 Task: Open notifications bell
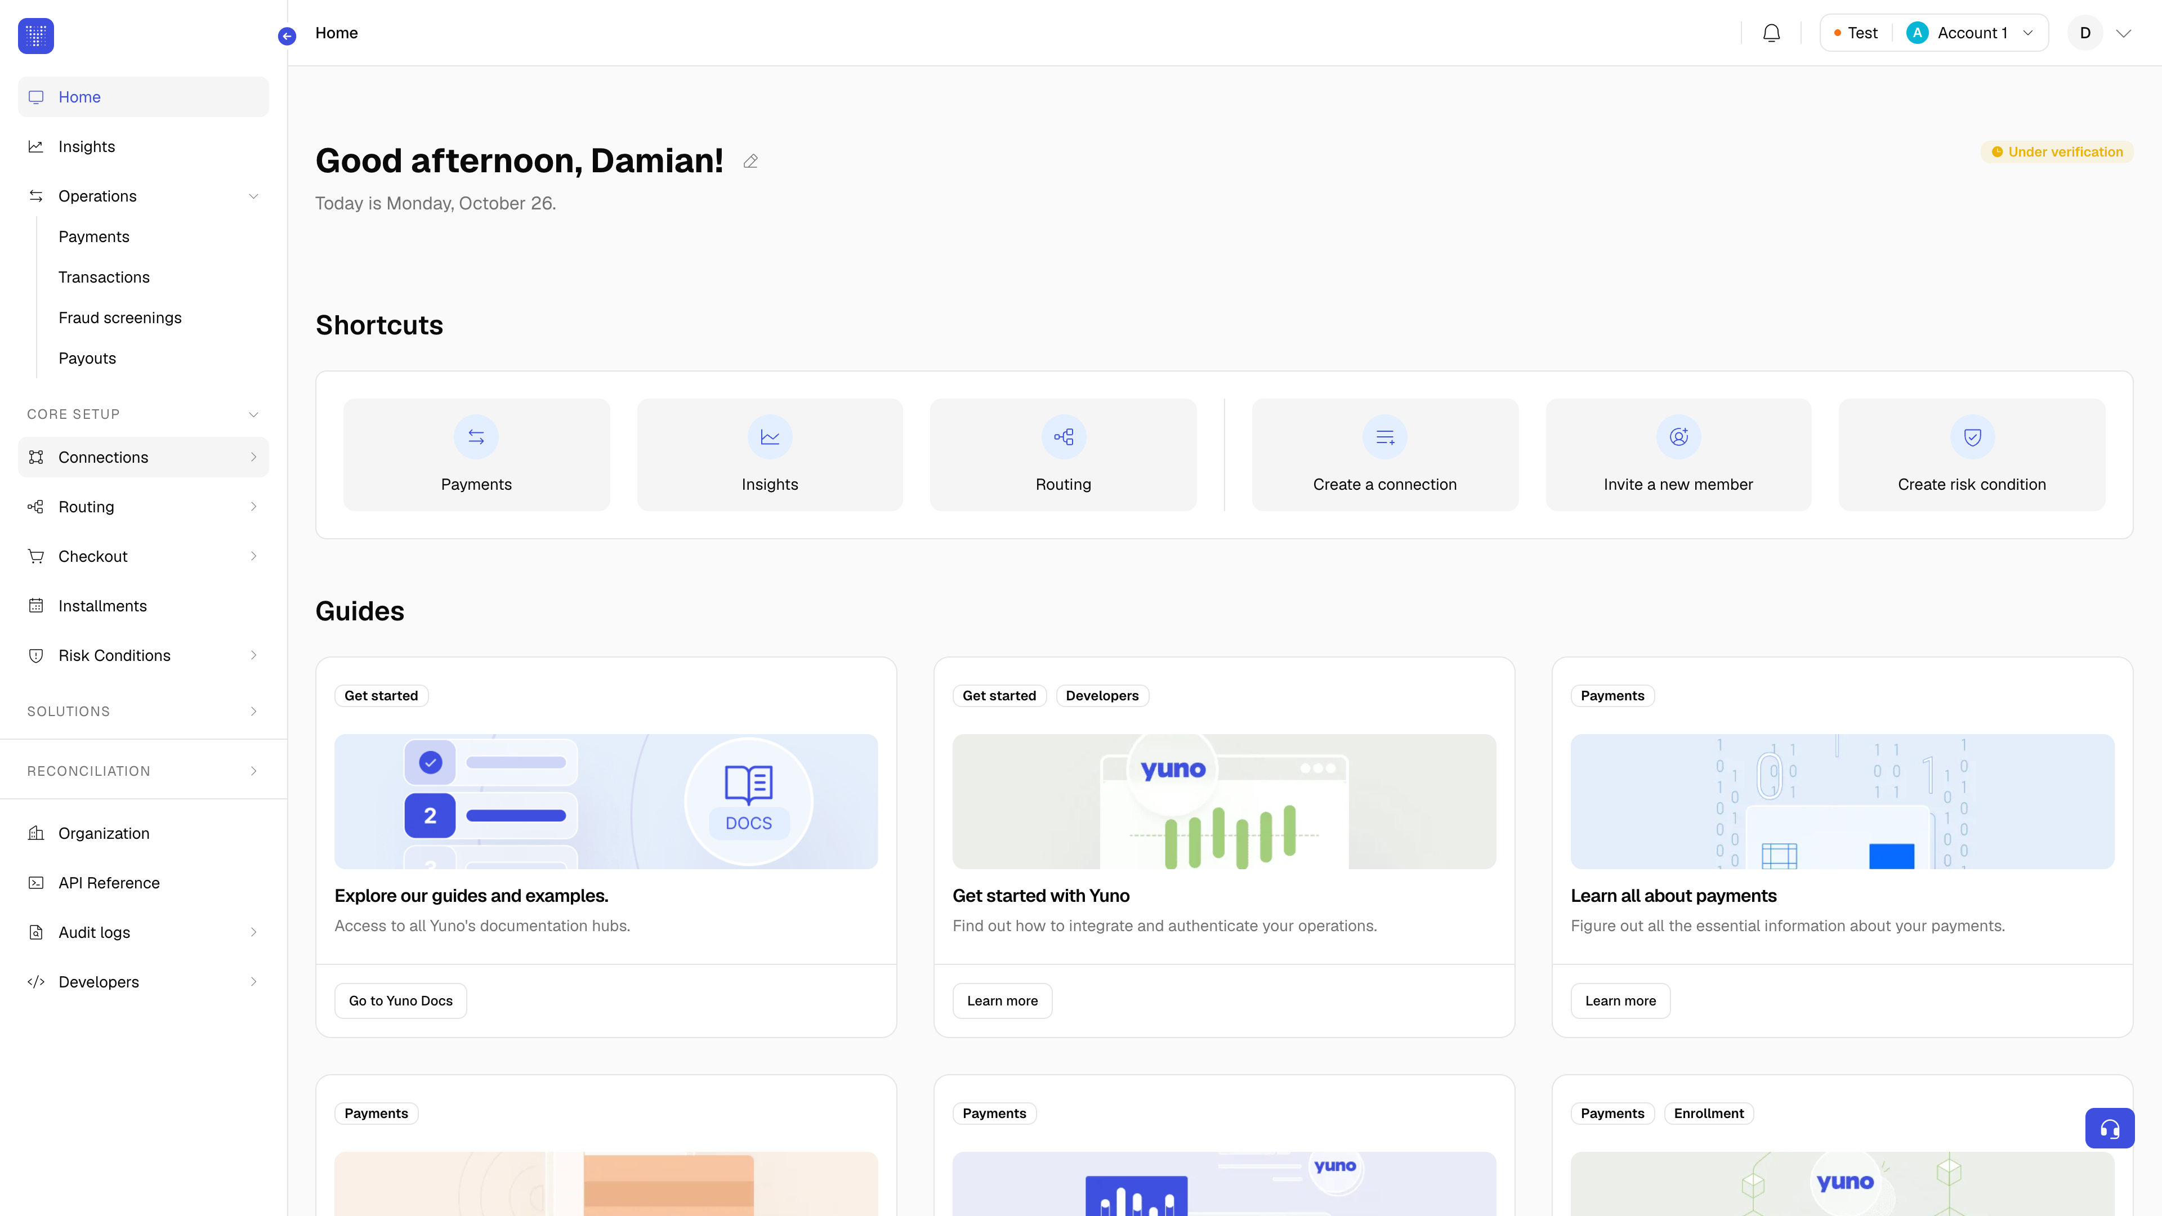(1771, 33)
